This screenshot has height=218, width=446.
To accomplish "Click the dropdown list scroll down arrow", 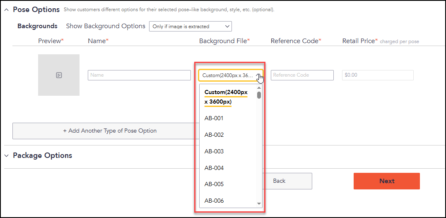I will [259, 203].
